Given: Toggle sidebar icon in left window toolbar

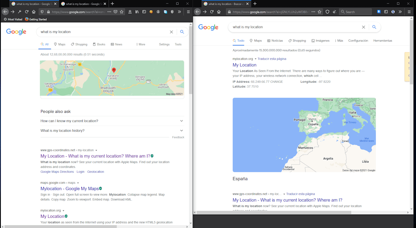Looking at the screenshot, I should tap(144, 12).
